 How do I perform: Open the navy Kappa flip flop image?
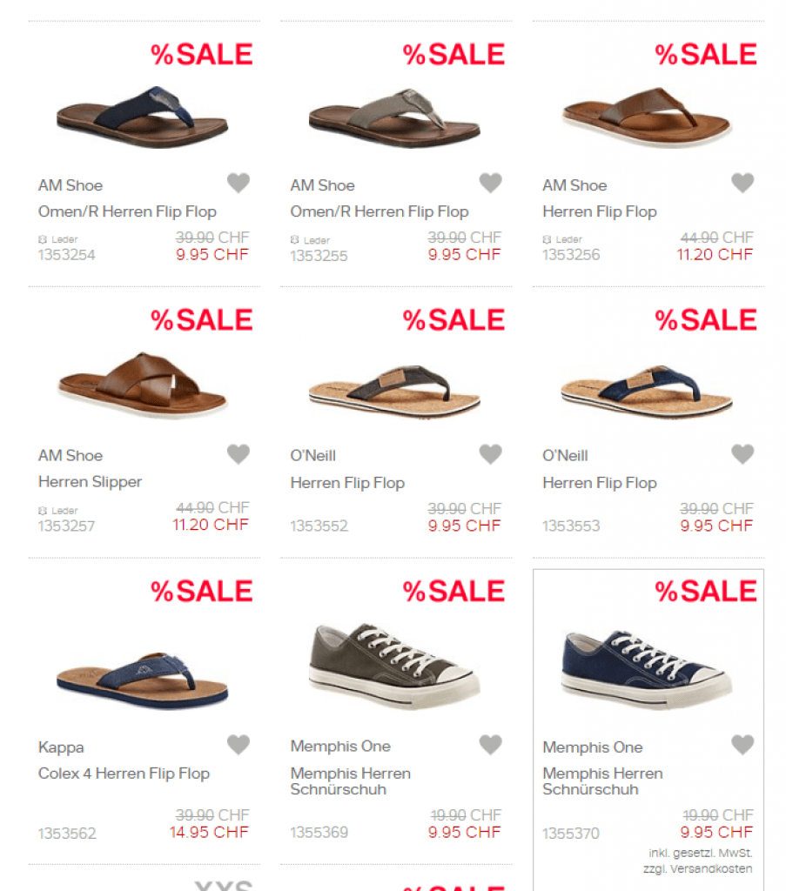(142, 680)
